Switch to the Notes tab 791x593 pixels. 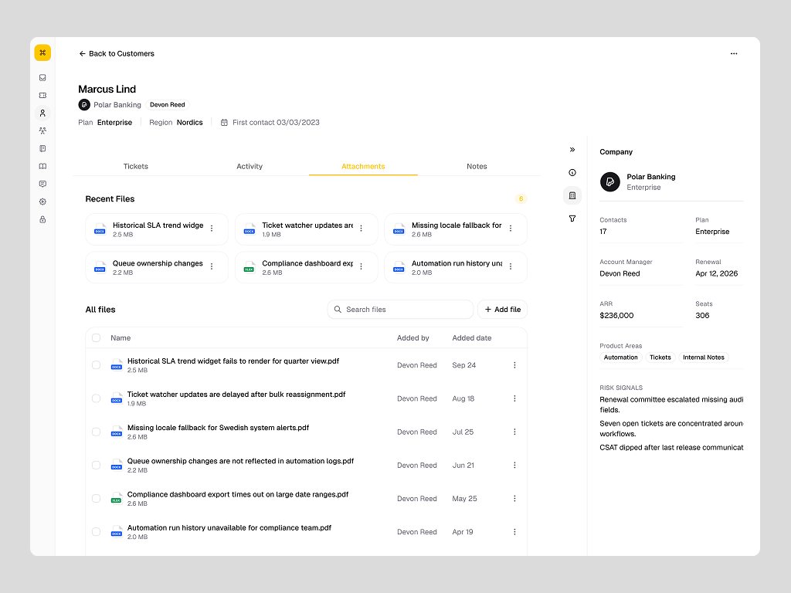[477, 167]
